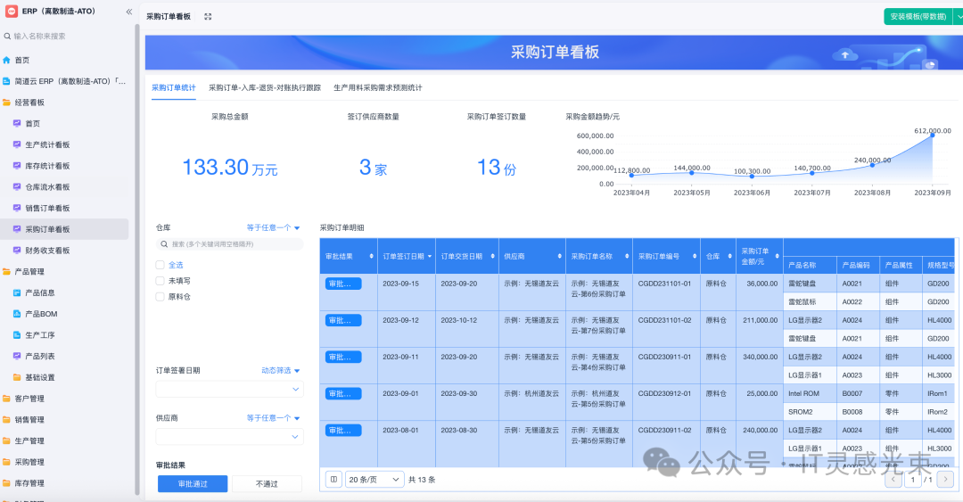Open 销售订单看板 from sidebar
Image resolution: width=963 pixels, height=502 pixels.
47,208
